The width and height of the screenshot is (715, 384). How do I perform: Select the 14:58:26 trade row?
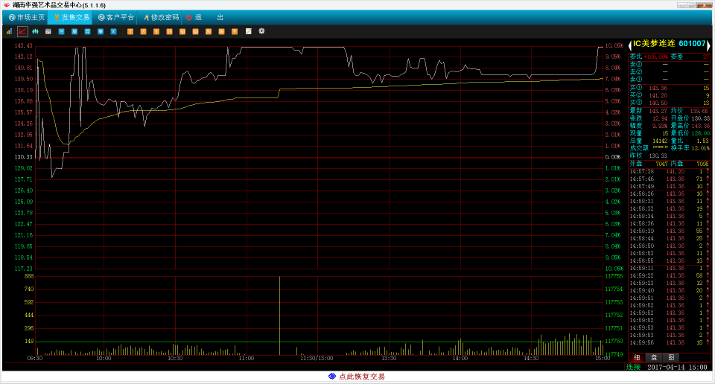tap(670, 194)
